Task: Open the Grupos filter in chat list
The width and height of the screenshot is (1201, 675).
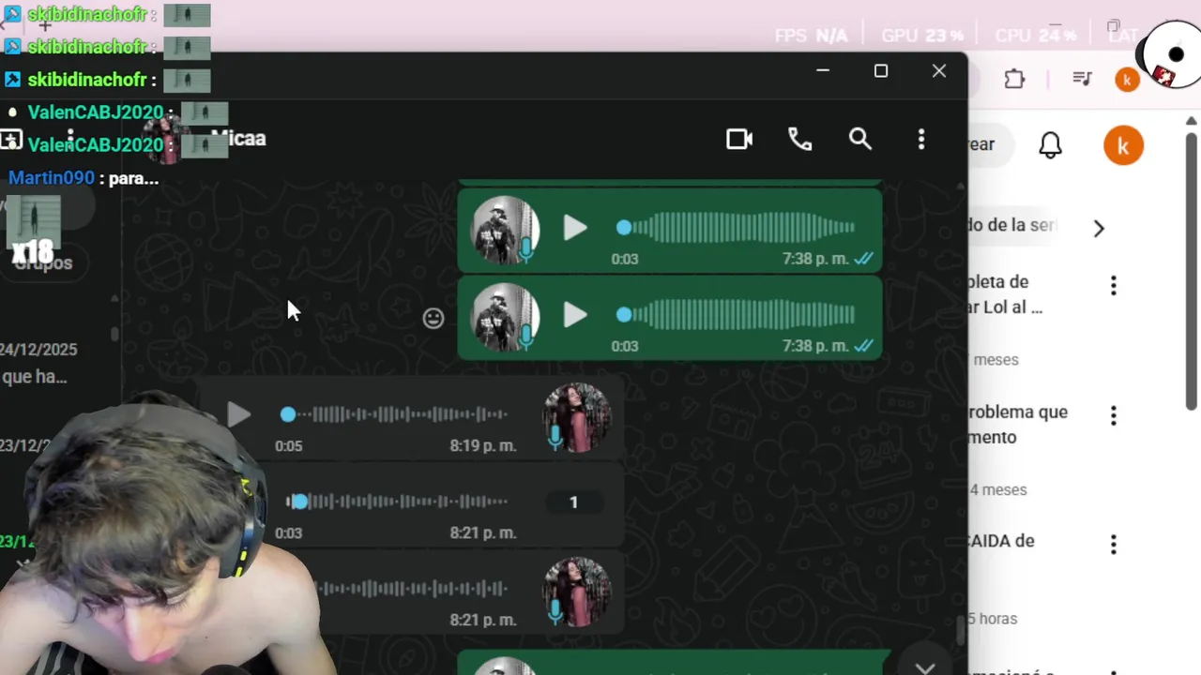Action: tap(42, 263)
